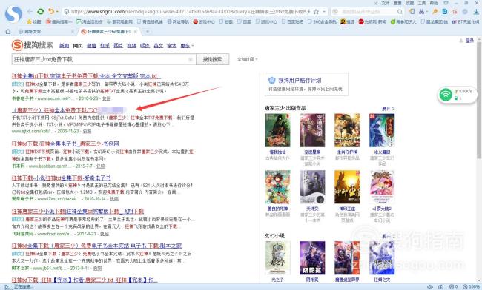
Task: Click the 登录 login link
Action: coord(469,41)
